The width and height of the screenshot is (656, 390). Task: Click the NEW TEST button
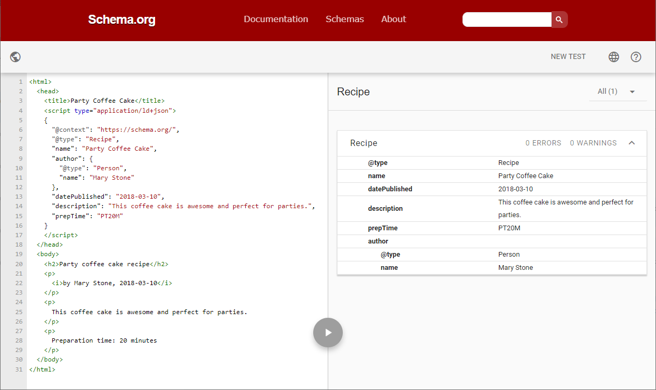(x=568, y=57)
